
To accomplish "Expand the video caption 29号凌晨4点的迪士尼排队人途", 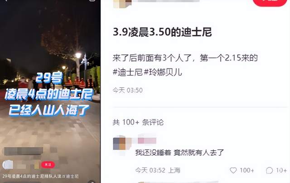I will tap(32, 176).
